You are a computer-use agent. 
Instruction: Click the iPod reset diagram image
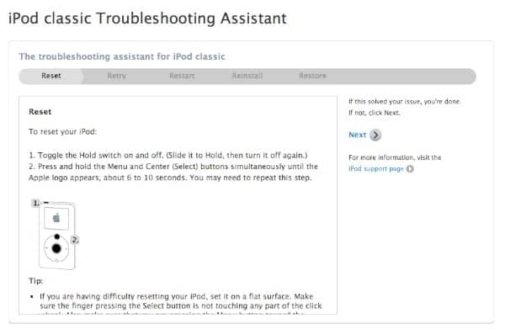(56, 235)
